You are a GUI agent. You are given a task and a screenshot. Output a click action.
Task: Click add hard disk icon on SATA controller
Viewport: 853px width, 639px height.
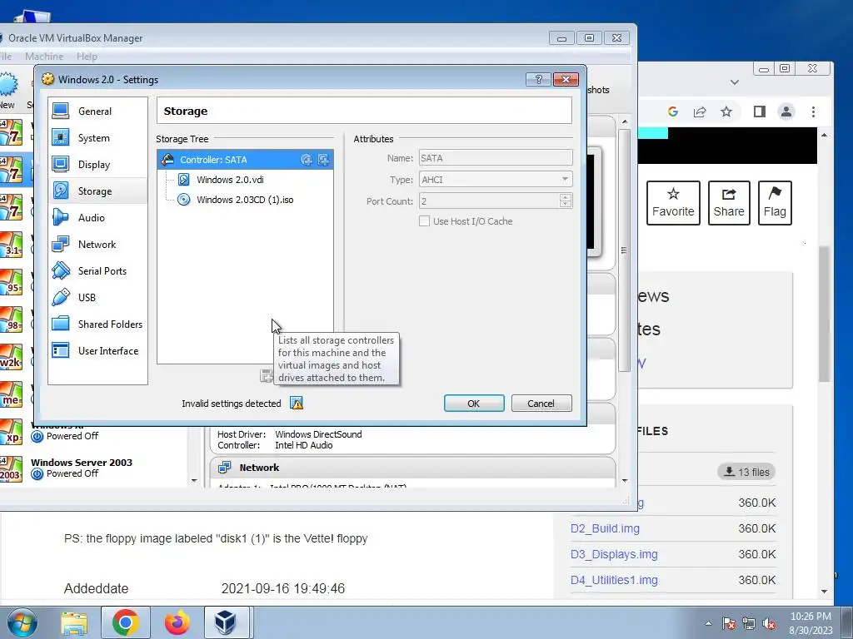click(324, 160)
